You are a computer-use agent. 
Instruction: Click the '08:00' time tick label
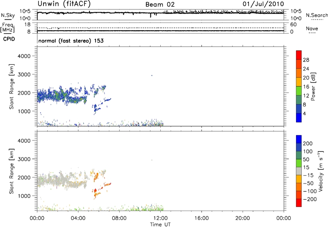click(119, 218)
